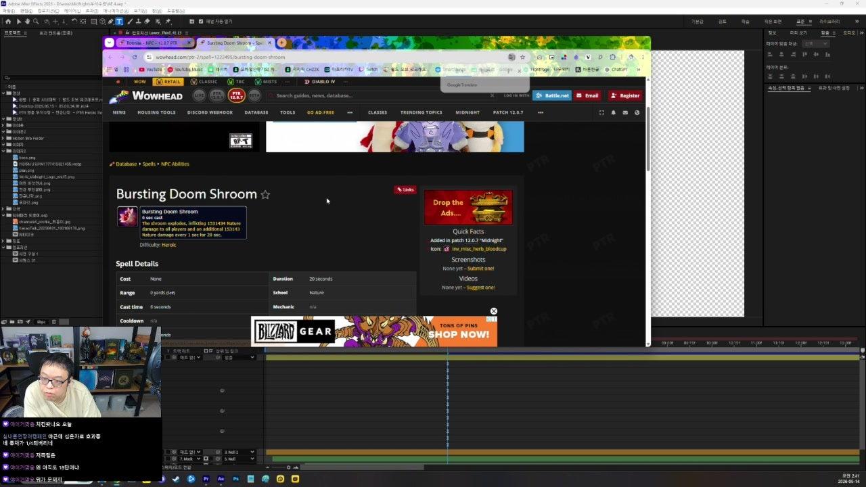Pick the Brush tool
The width and height of the screenshot is (866, 487).
pyautogui.click(x=129, y=21)
